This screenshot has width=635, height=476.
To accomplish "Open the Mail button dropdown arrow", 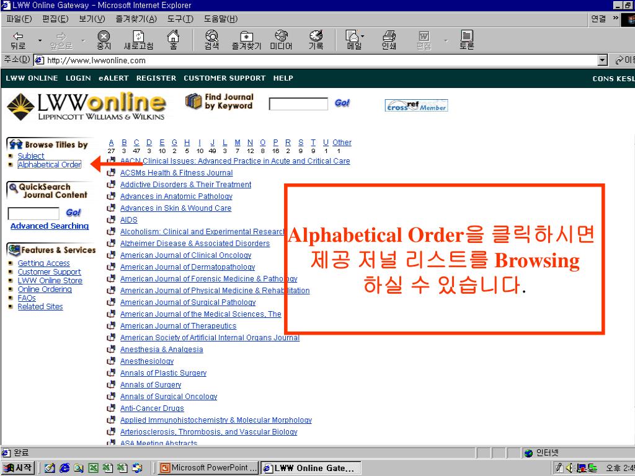I will (x=362, y=36).
